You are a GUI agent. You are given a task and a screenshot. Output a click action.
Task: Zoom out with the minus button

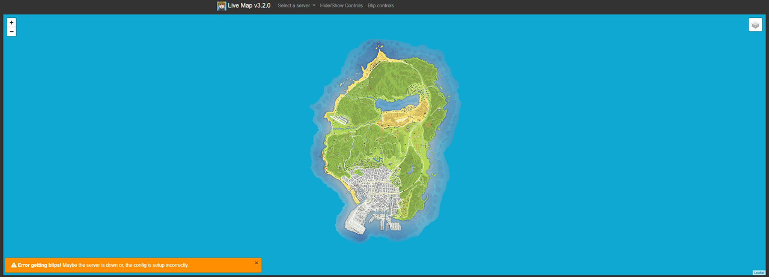point(11,32)
